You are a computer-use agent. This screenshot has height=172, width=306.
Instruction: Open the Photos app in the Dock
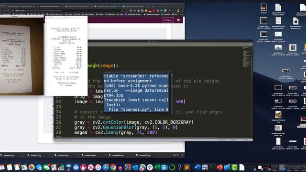click(x=32, y=167)
